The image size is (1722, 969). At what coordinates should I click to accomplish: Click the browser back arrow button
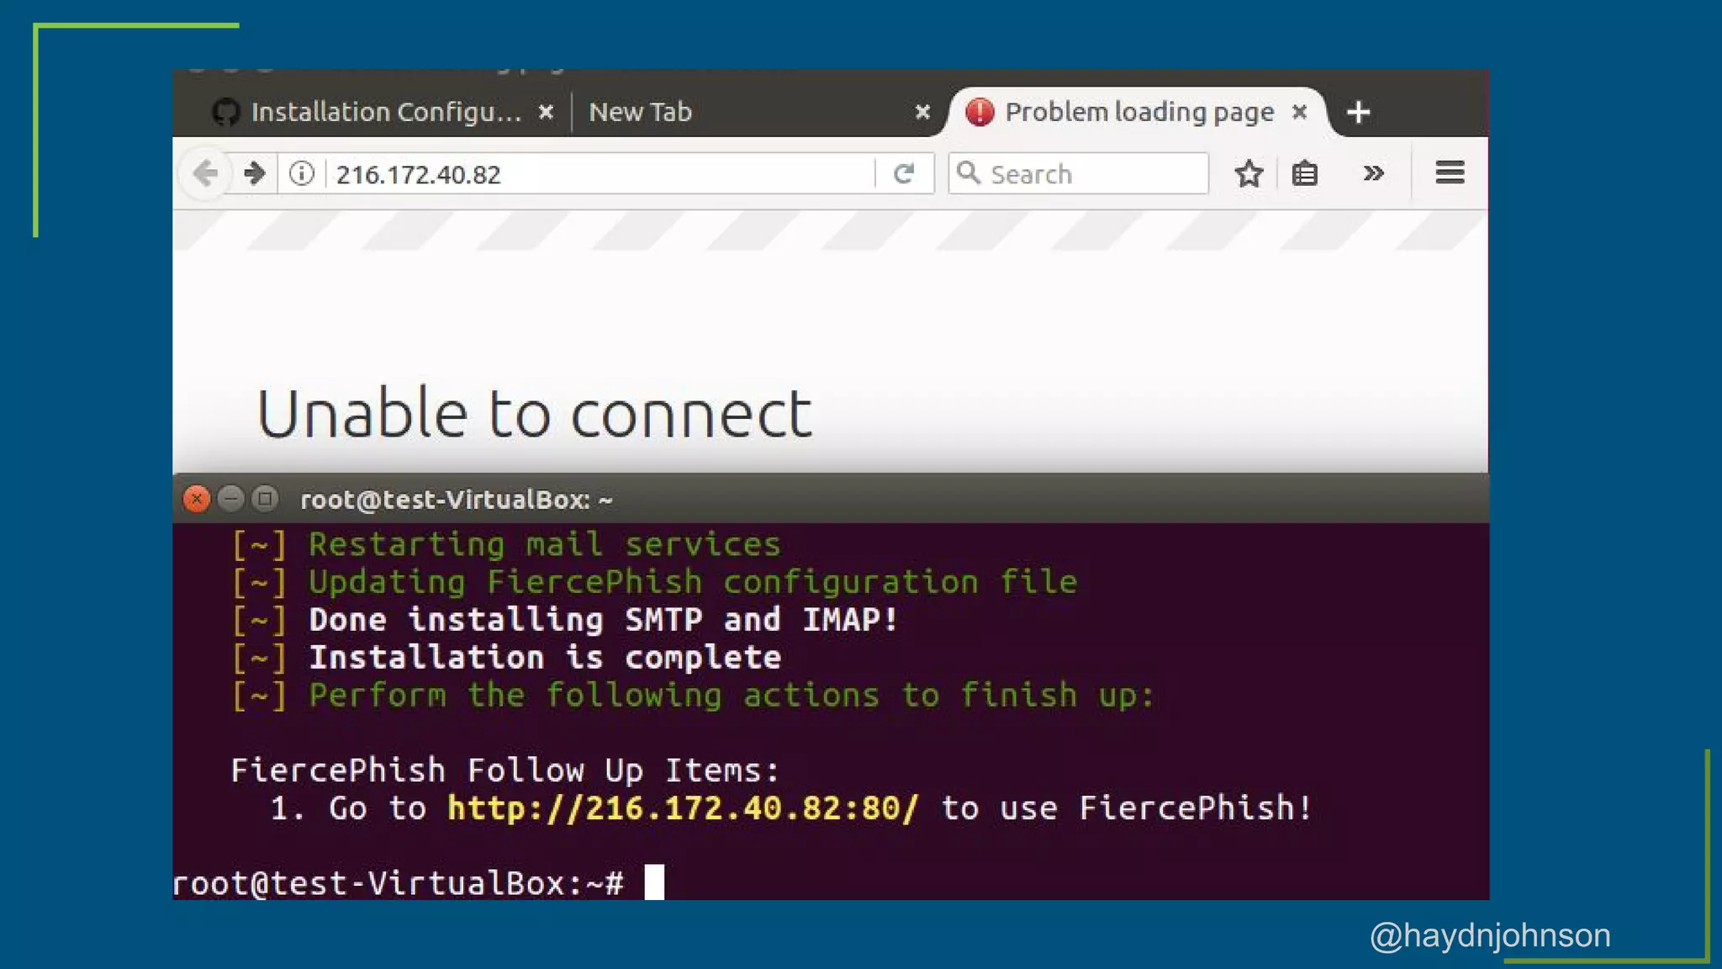pos(205,174)
